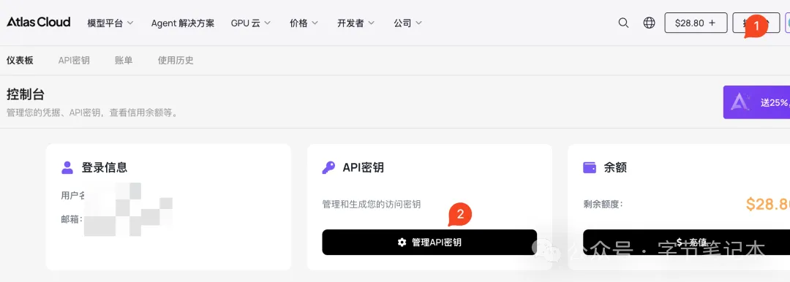
Task: Open the 使用历史 tab
Action: [x=176, y=61]
